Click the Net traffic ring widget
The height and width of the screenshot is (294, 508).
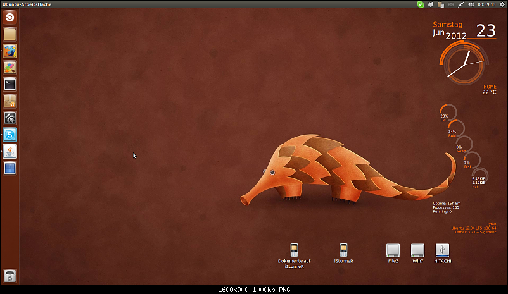coord(479,177)
